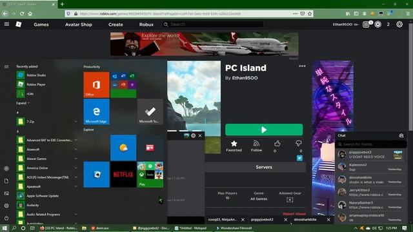Screen dimensions: 413x232
Task: Open the Roblox home logo
Action: [19, 24]
